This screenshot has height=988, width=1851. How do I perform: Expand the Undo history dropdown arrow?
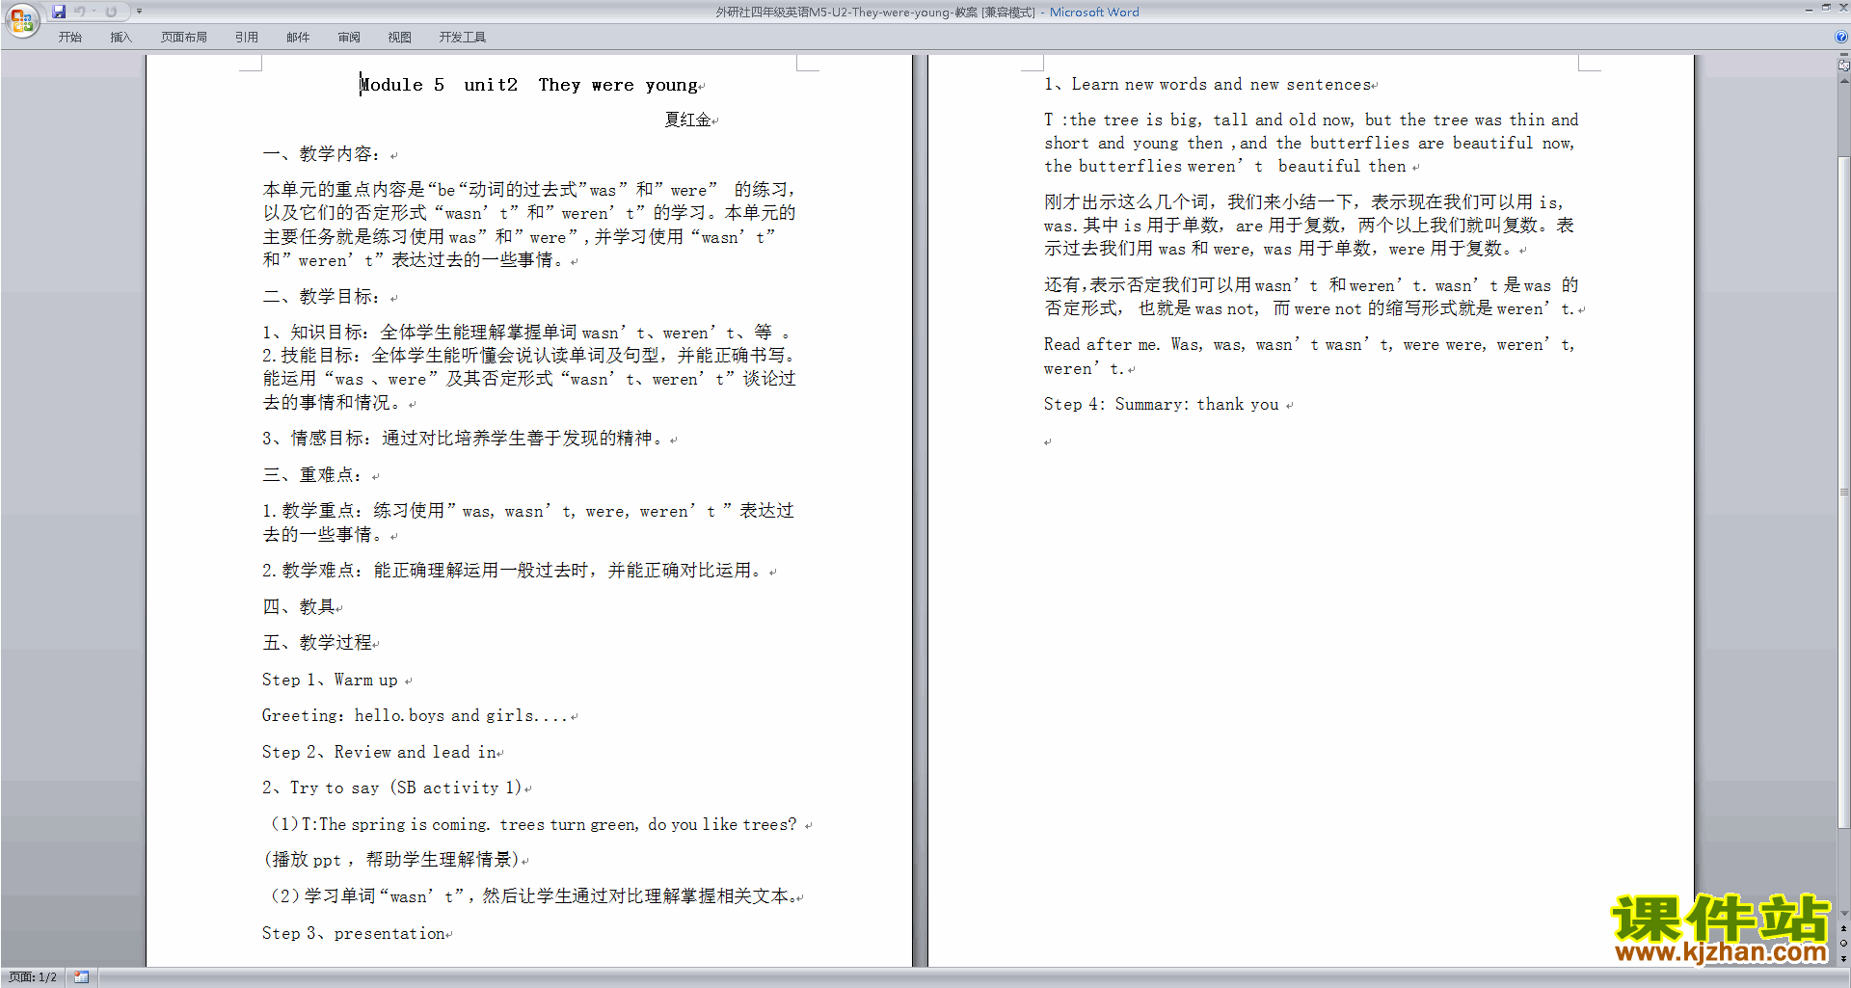(x=94, y=12)
